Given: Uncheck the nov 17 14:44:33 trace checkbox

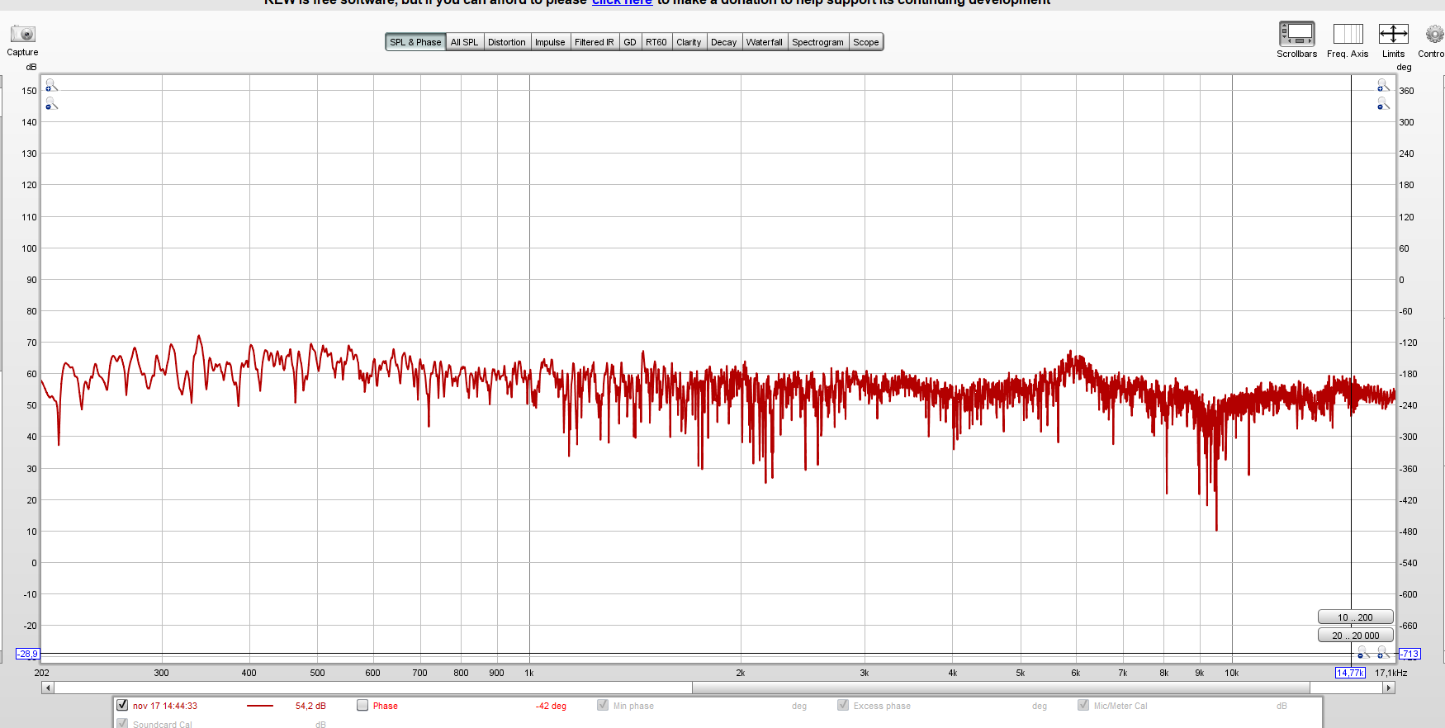Looking at the screenshot, I should point(122,705).
